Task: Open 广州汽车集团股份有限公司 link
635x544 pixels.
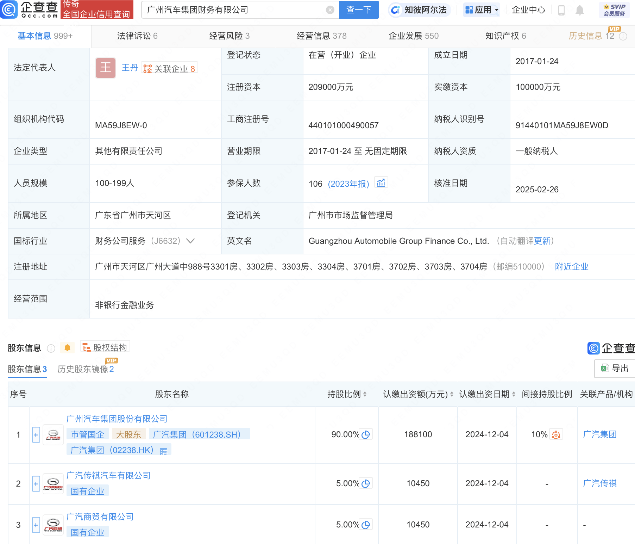Action: (117, 419)
